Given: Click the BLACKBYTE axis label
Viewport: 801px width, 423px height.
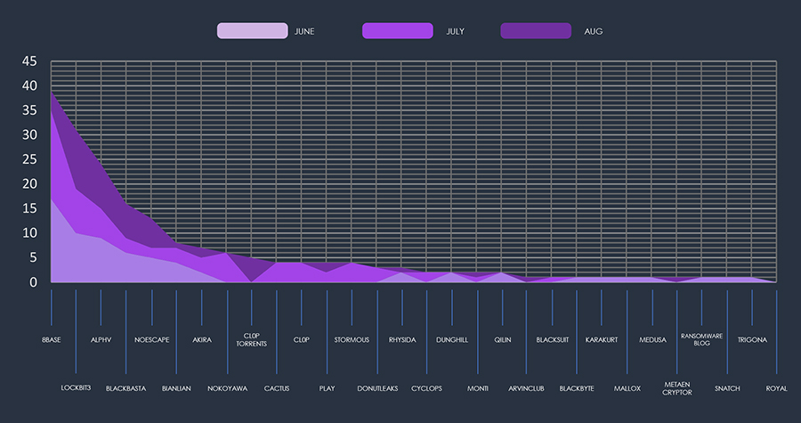Looking at the screenshot, I should 577,388.
